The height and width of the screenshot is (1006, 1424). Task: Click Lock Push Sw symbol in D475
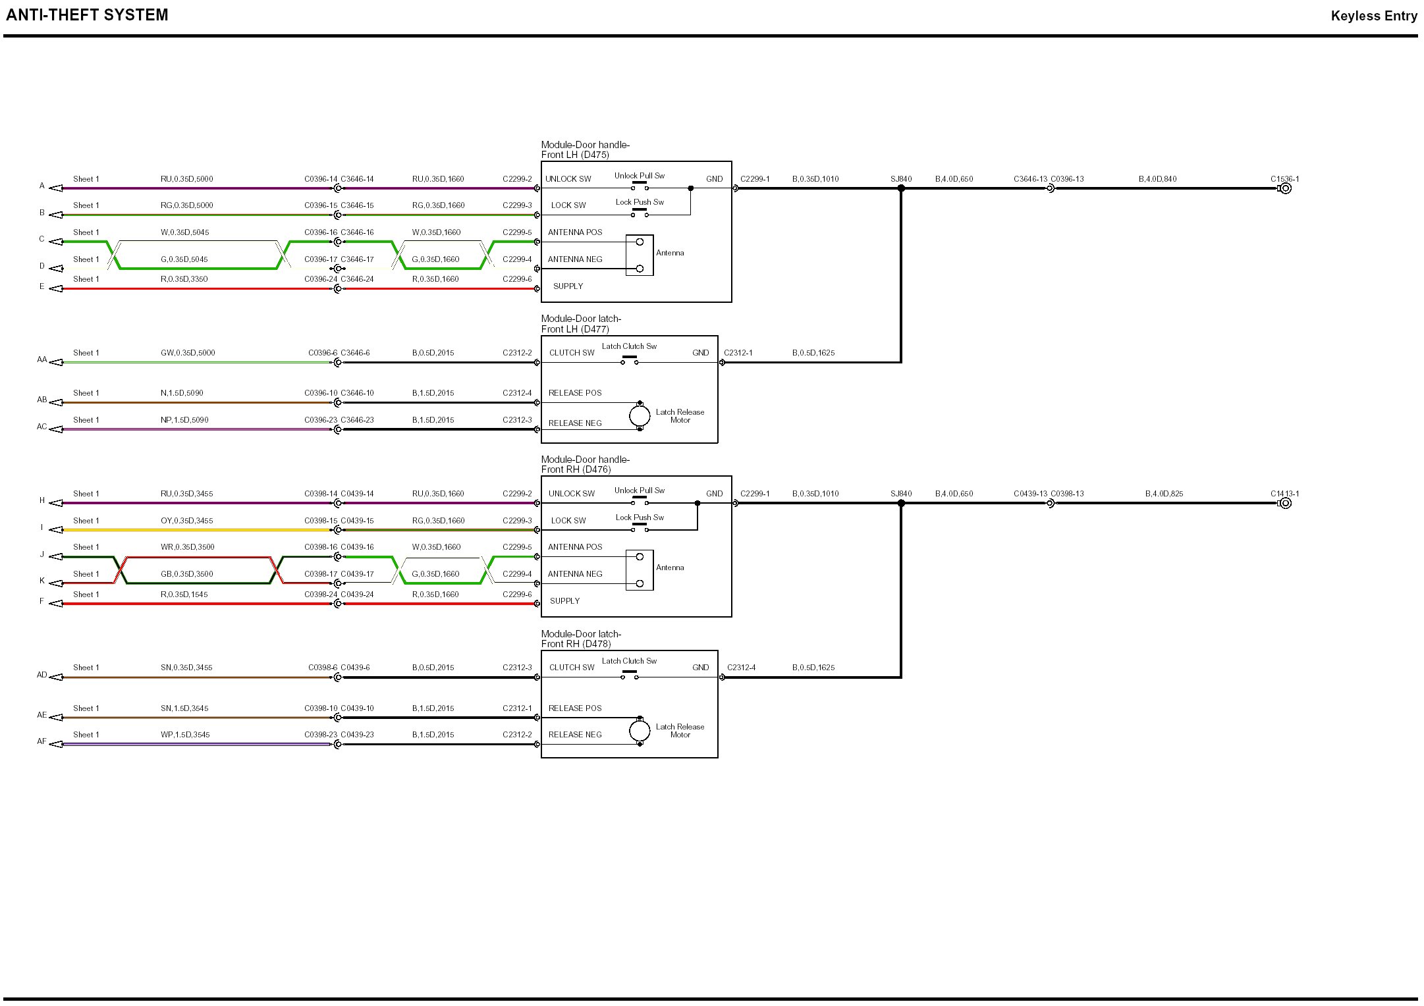coord(640,212)
